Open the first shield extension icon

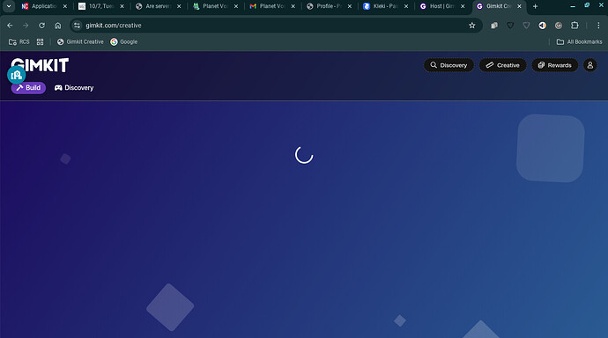(510, 26)
